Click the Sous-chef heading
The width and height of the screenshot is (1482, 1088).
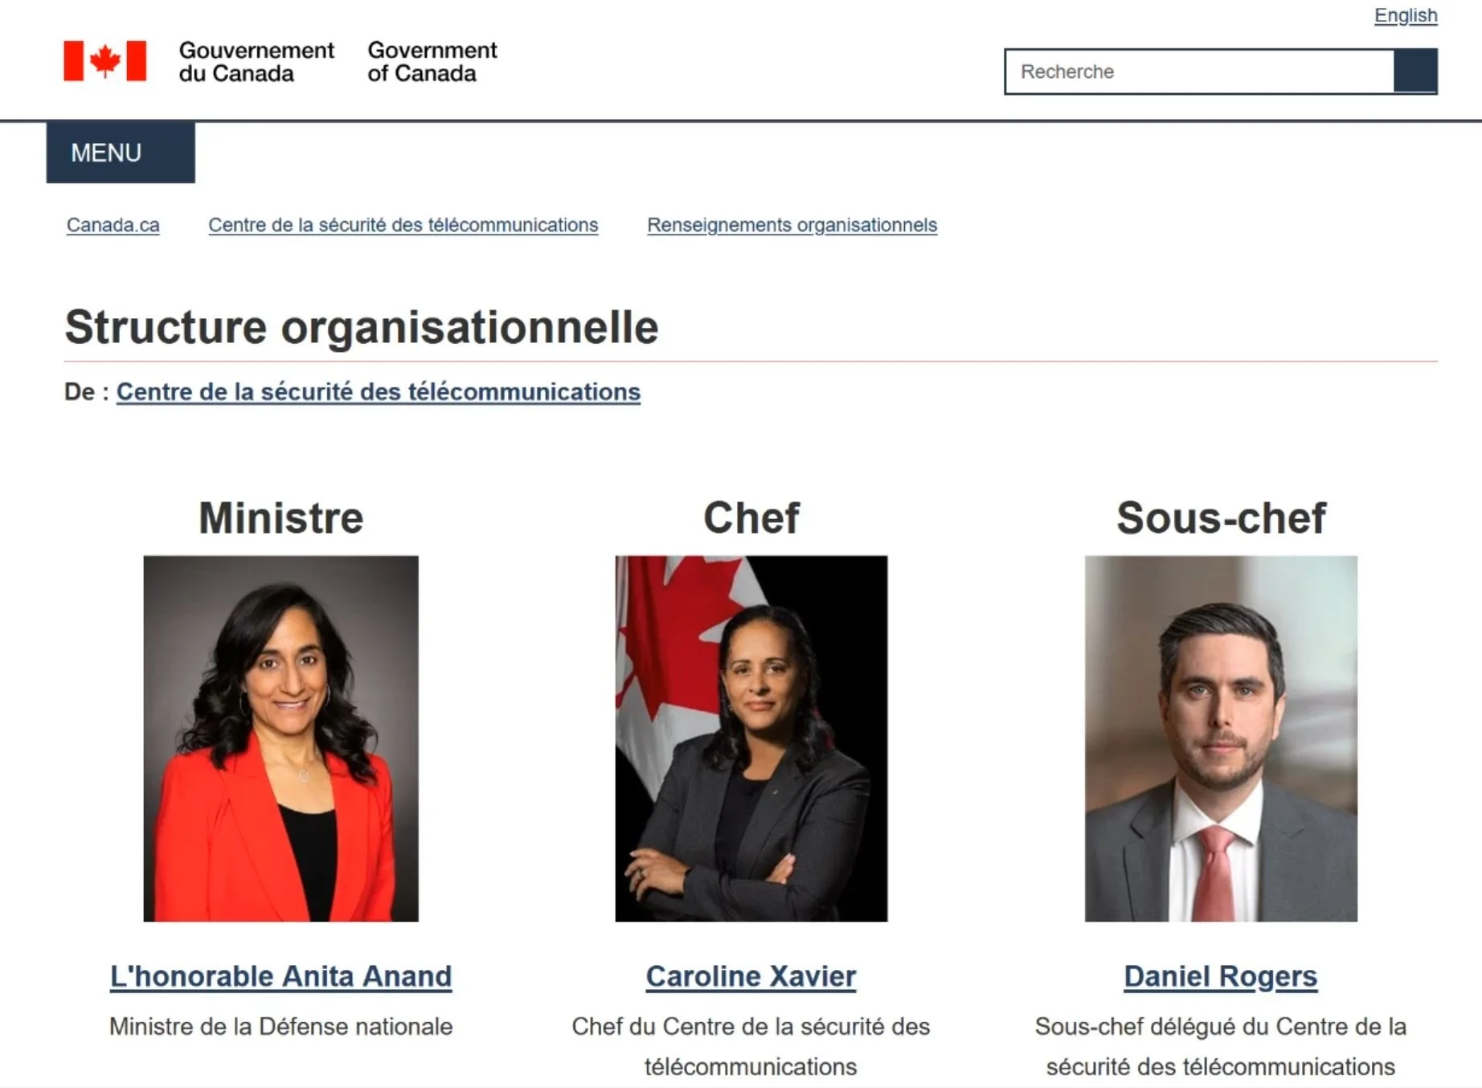[x=1221, y=517]
